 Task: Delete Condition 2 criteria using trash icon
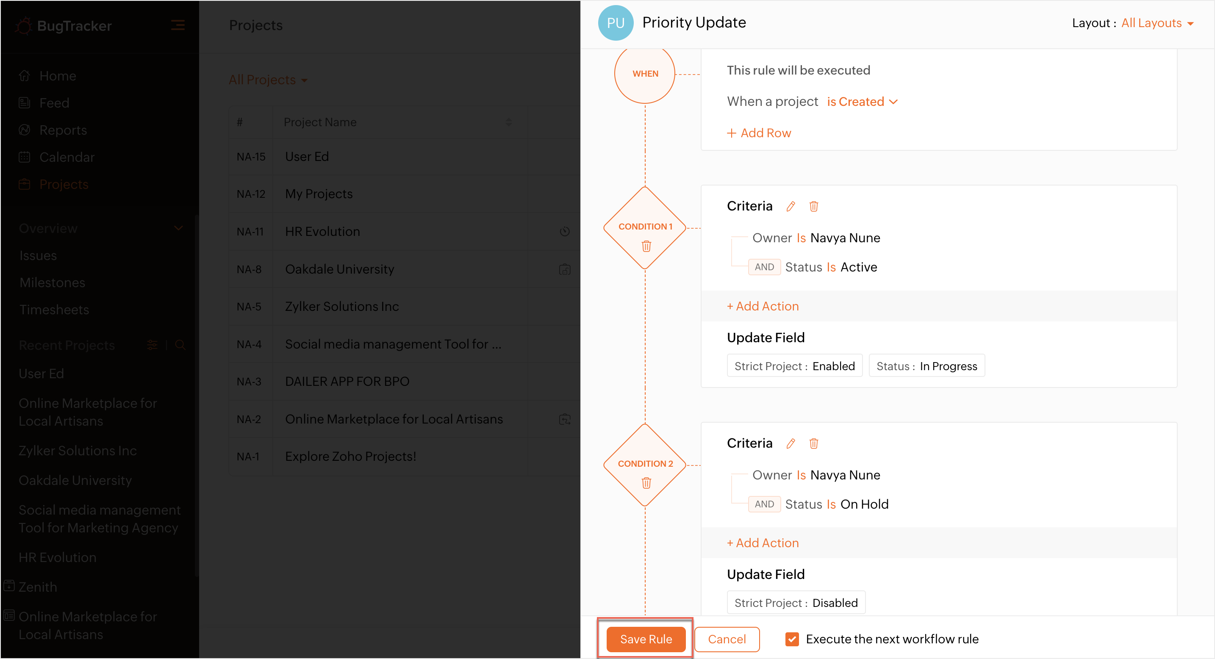[x=814, y=443]
